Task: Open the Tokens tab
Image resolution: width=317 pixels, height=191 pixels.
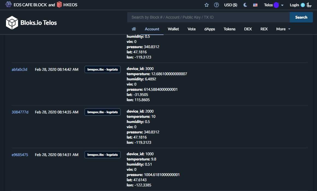Action: coord(229,29)
